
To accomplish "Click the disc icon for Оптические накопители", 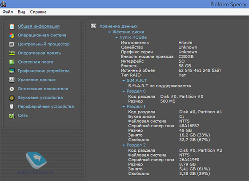I will (12, 89).
